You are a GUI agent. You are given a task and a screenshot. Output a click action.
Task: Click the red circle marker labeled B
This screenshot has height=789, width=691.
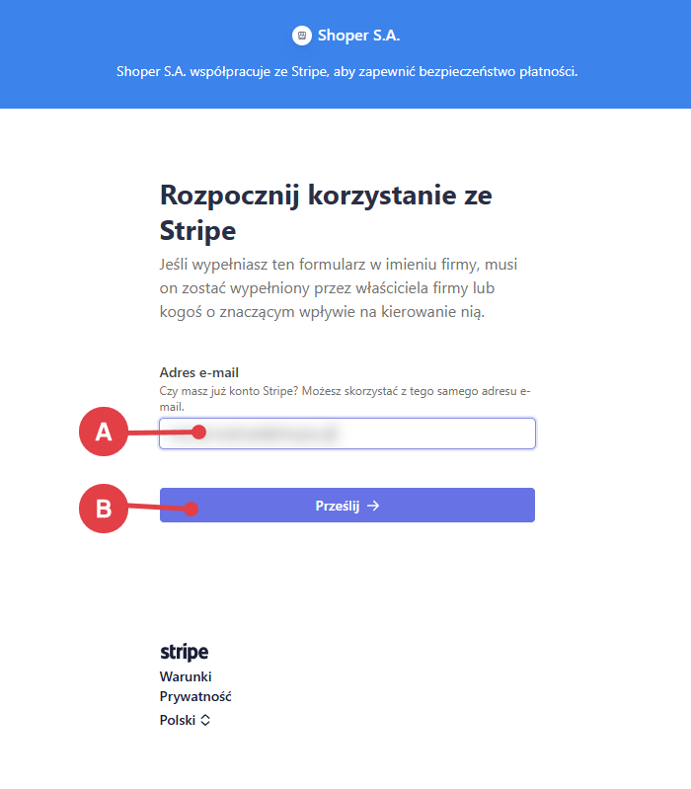point(104,509)
